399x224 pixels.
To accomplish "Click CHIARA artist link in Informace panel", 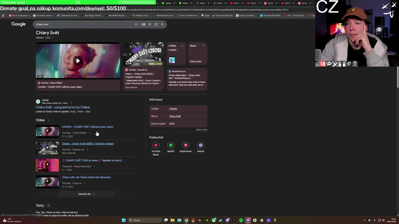I will (x=173, y=109).
